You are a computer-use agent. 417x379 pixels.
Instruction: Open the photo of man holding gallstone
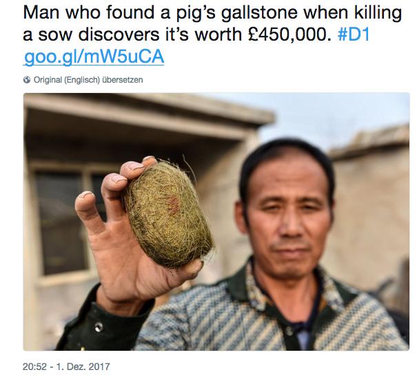[x=216, y=222]
